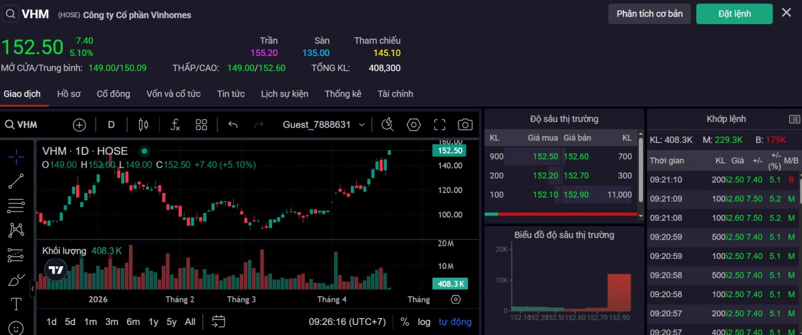Take a chart snapshot with camera icon
The image size is (802, 335).
coord(465,125)
